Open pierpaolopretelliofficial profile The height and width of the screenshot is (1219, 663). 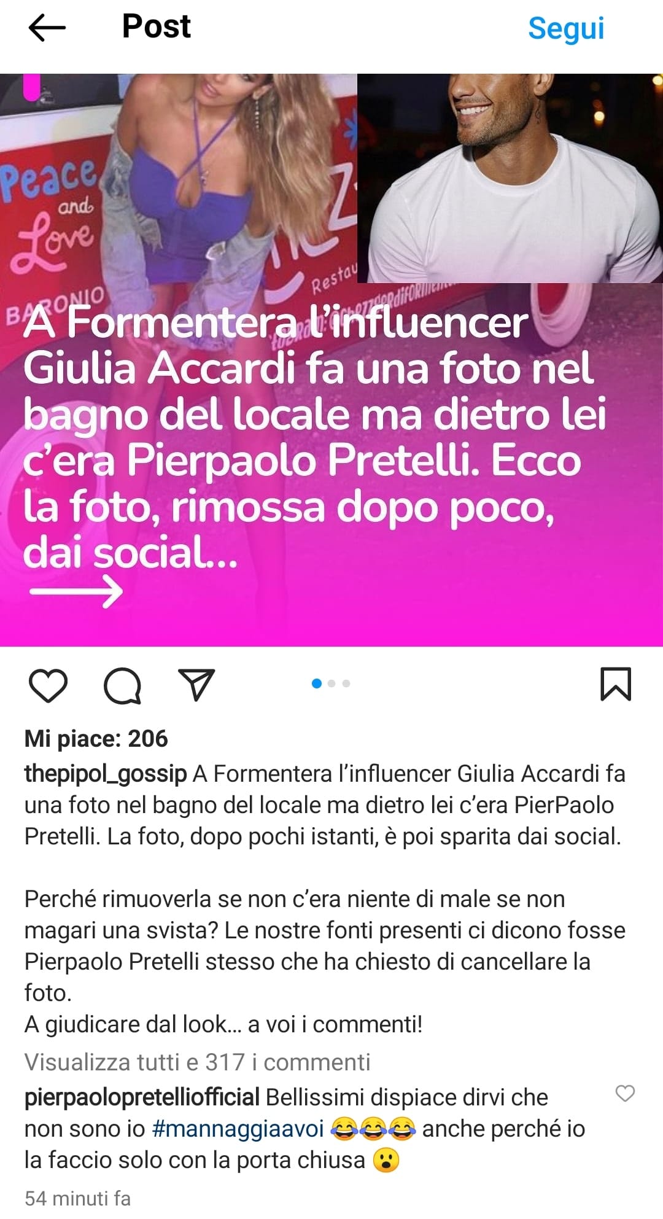(x=142, y=1097)
